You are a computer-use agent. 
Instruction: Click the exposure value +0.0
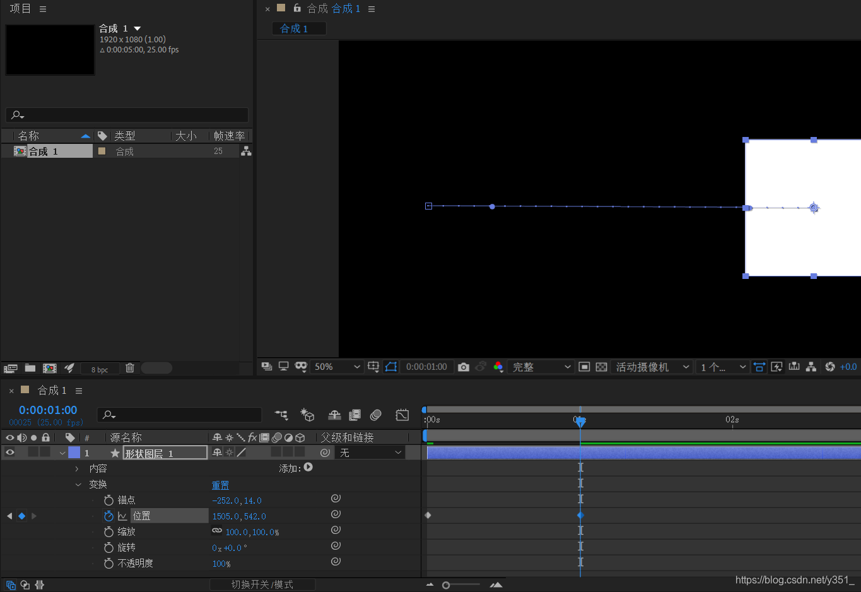848,367
